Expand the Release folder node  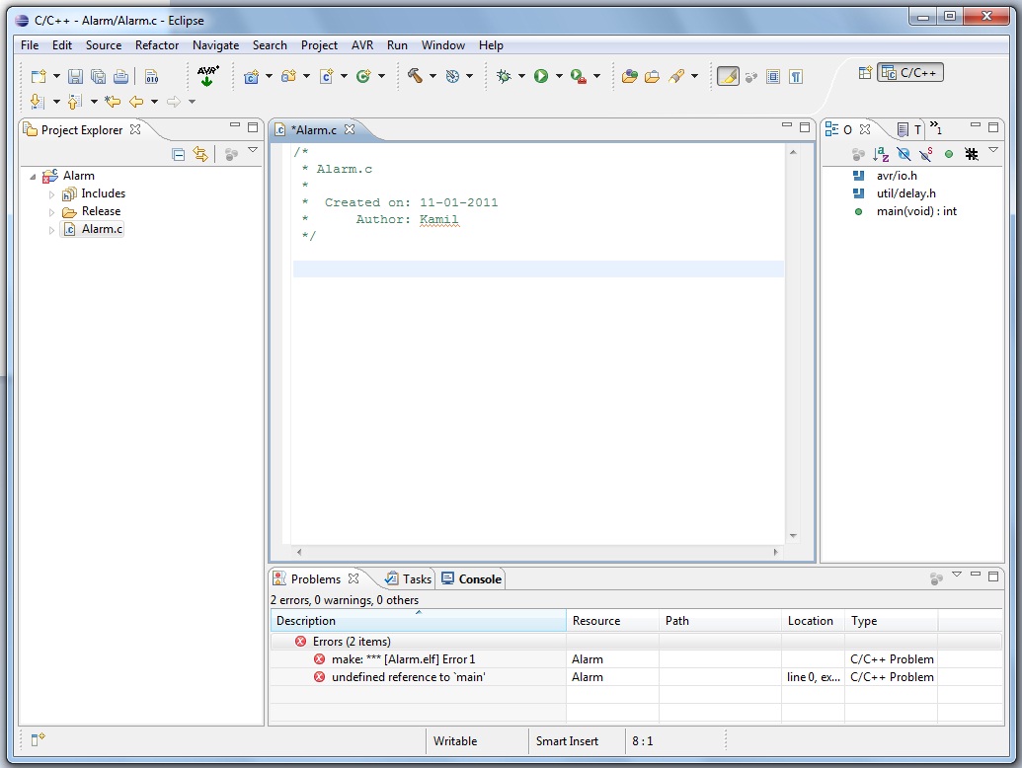click(x=52, y=212)
